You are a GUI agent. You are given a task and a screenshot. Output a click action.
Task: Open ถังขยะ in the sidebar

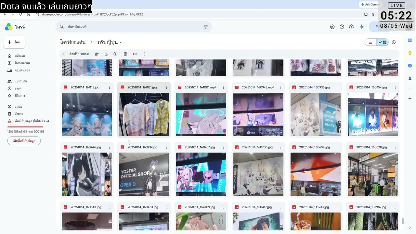(19, 114)
